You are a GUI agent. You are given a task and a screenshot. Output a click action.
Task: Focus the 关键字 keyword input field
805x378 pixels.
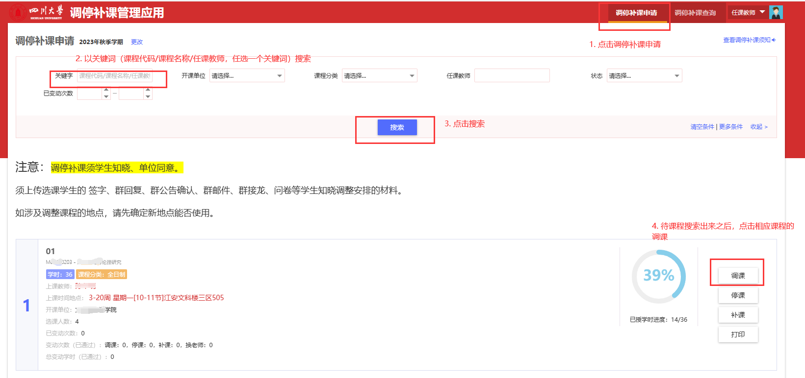[115, 76]
